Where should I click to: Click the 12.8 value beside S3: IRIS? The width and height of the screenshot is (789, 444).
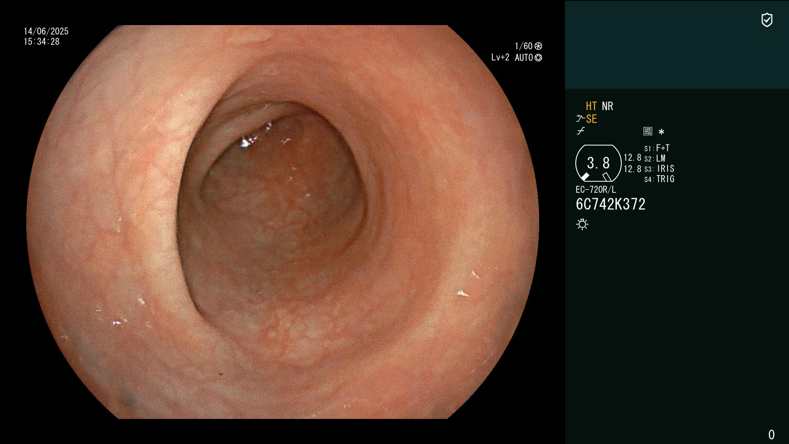pyautogui.click(x=632, y=169)
